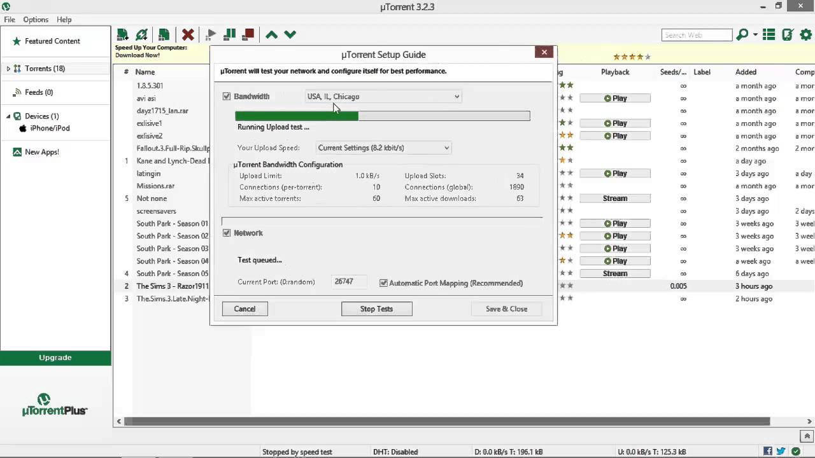Viewport: 815px width, 458px height.
Task: Click the horizontal scrollbar of torrent list
Action: (446, 421)
